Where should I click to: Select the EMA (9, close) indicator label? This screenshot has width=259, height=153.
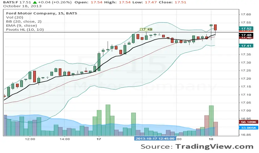click(21, 26)
